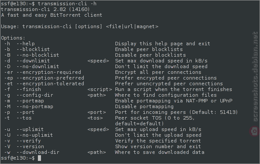Click the <port> argument placeholder

[x=97, y=112]
